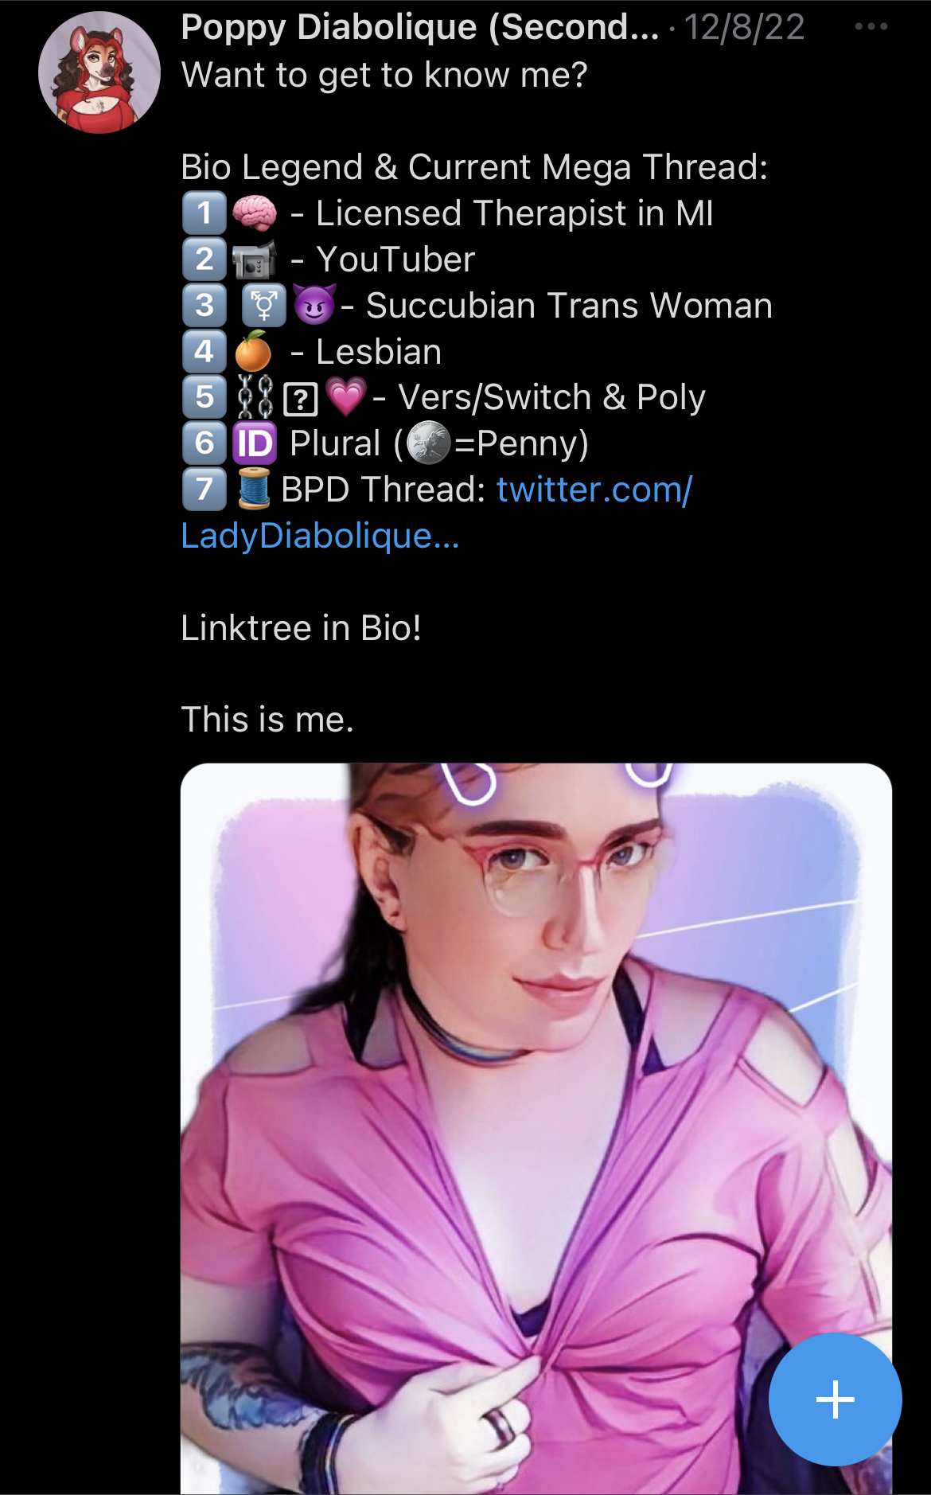Tap the video camera emoji next to YouTuber
Viewport: 931px width, 1495px height.
[x=254, y=260]
